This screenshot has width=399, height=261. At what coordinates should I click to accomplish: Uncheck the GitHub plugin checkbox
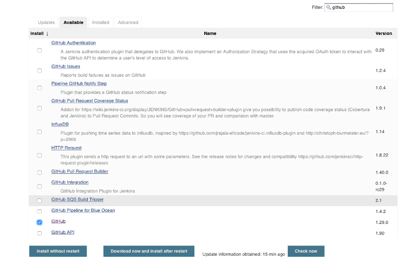(x=40, y=222)
